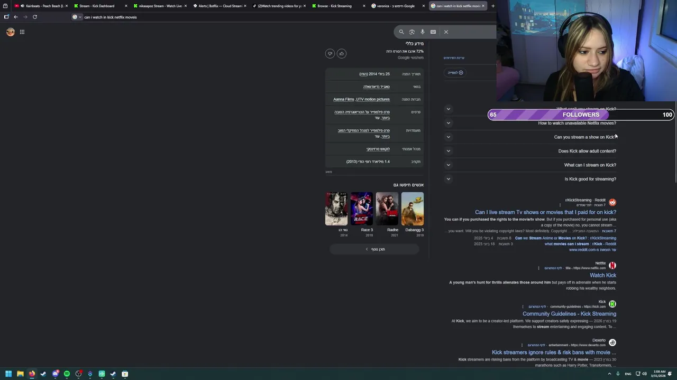
Task: Open the Race 3 movie thumbnail
Action: click(362, 209)
